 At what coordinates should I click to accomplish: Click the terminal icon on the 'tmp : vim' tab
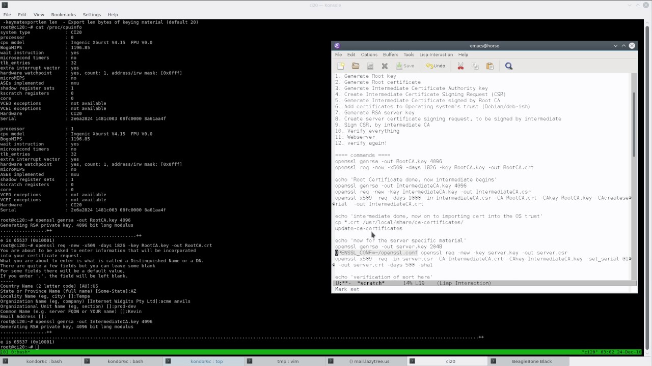tap(250, 361)
